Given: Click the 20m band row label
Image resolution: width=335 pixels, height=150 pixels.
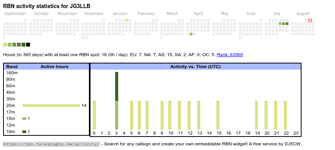Looking at the screenshot, I should tap(11, 106).
